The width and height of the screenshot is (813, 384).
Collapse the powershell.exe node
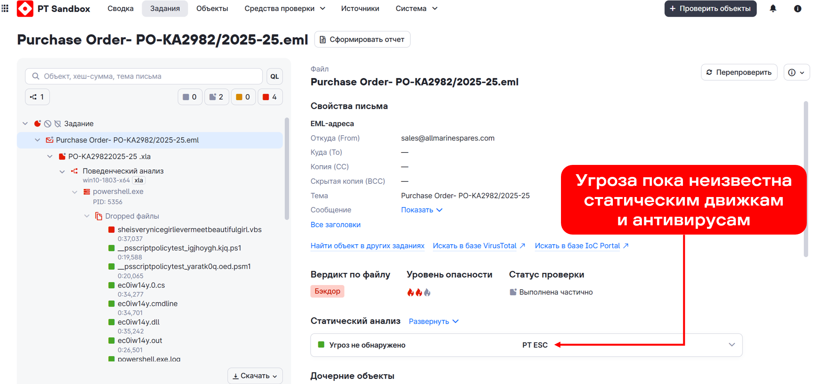[x=75, y=192]
